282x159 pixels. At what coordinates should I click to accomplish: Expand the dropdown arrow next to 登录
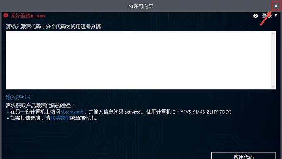tap(276, 16)
